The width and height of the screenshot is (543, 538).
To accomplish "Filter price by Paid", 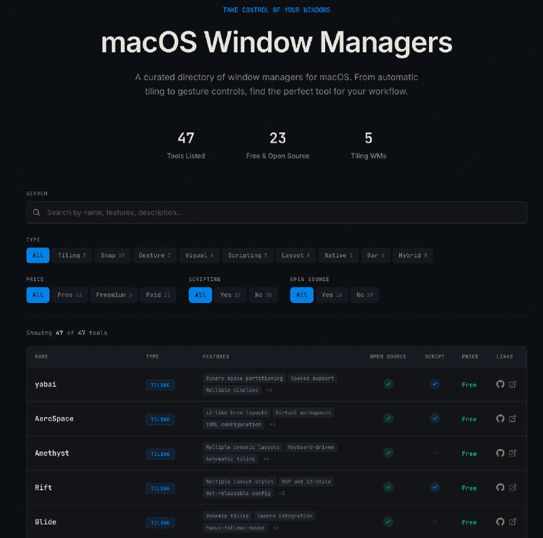I will pyautogui.click(x=158, y=295).
